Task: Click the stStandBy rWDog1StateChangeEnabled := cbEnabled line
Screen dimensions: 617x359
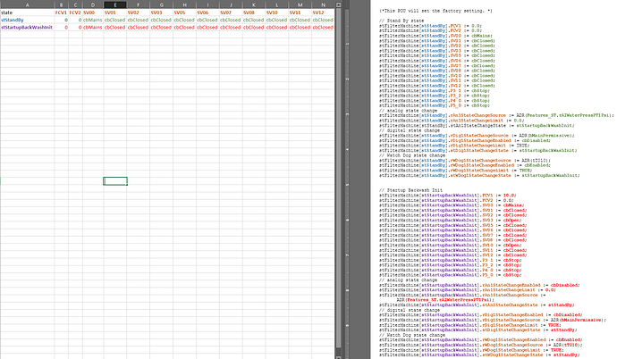Action: (x=465, y=165)
